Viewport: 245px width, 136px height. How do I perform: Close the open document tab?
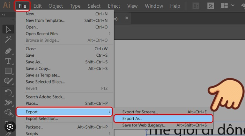(x=127, y=18)
